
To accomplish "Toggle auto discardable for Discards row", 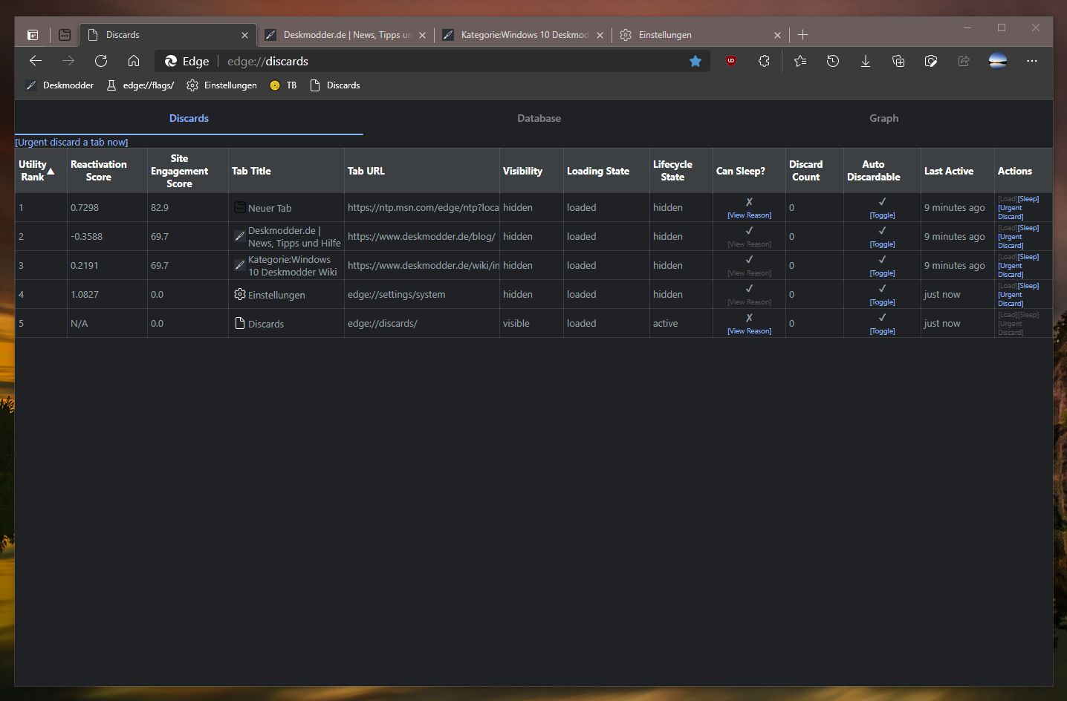I will pos(882,331).
